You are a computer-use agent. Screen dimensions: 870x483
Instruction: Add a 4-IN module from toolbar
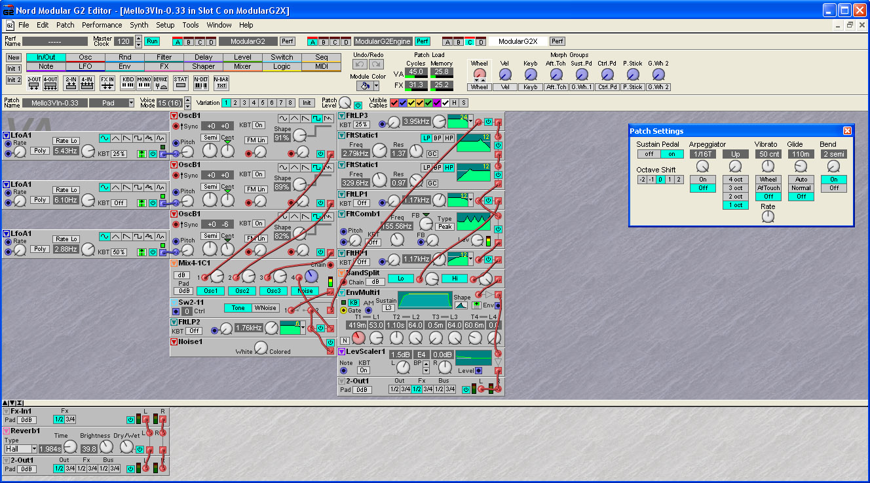87,83
